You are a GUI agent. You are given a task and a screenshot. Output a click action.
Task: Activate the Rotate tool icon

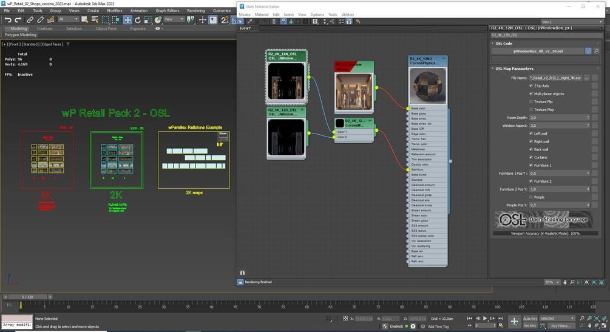(138, 19)
